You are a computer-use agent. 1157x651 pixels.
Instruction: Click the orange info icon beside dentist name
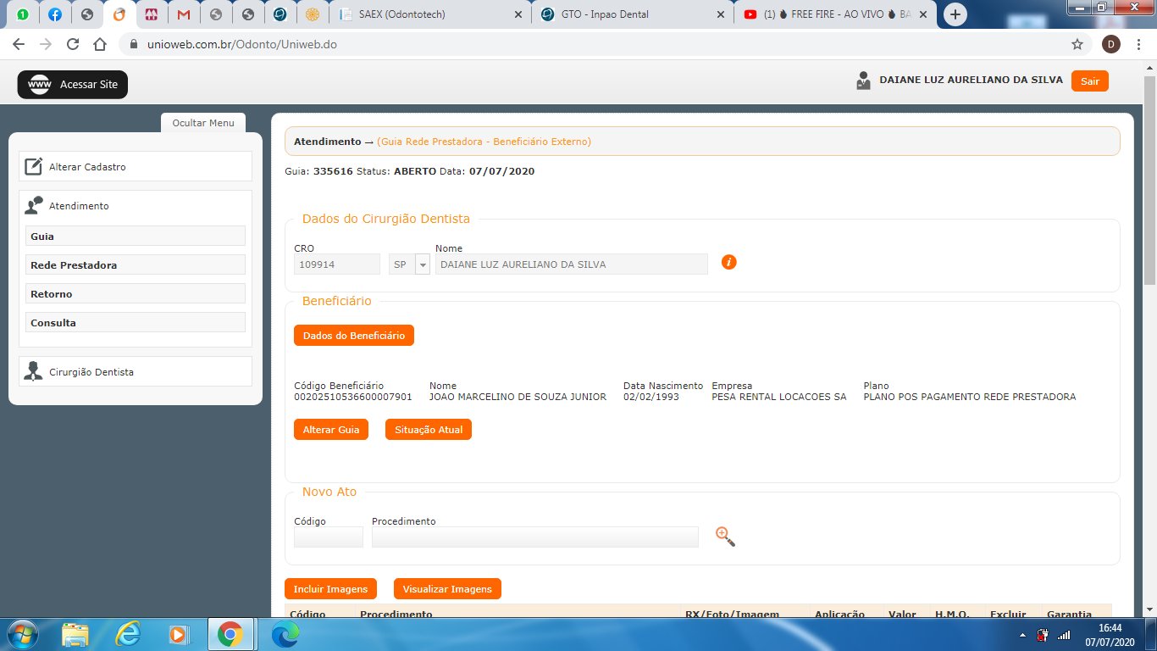coord(728,262)
